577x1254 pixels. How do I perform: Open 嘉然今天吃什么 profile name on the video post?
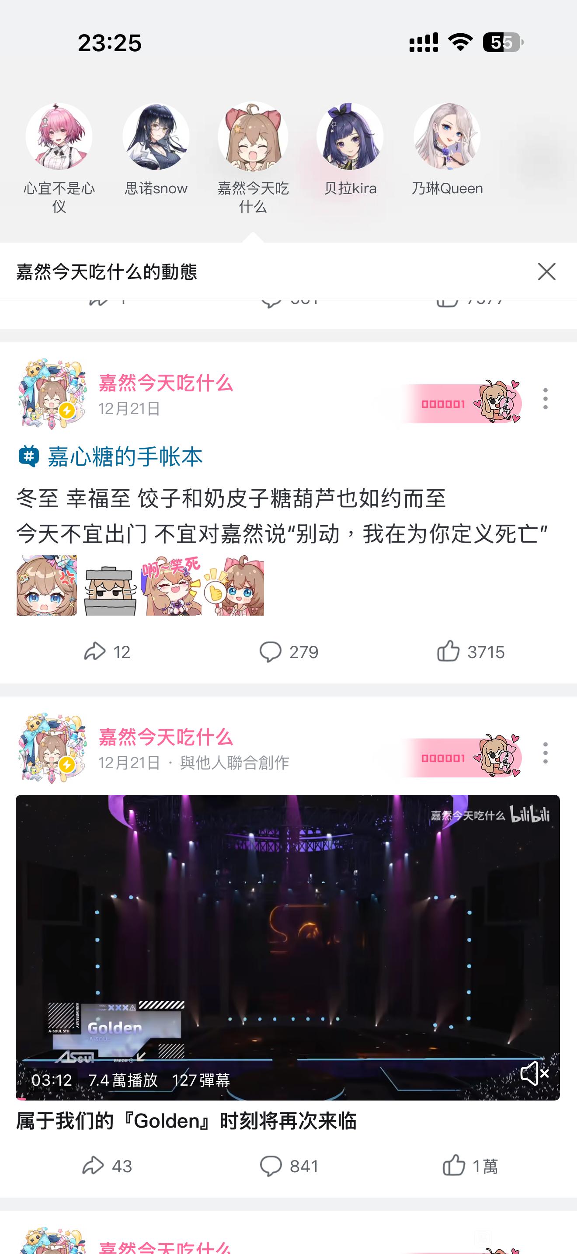pos(165,737)
